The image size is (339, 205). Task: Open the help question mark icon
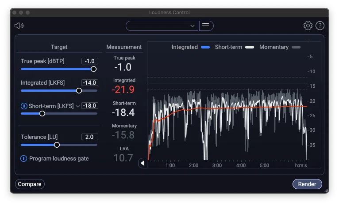coord(320,26)
